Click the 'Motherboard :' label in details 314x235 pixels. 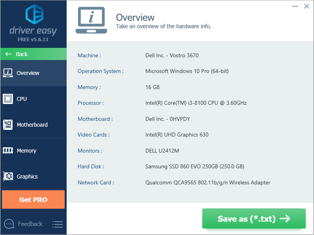95,119
